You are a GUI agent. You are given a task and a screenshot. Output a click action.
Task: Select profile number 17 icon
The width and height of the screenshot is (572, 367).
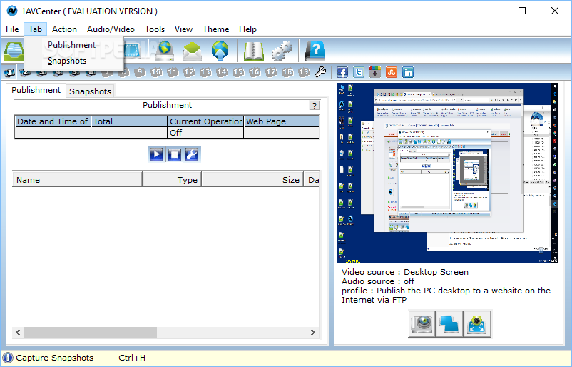click(272, 72)
